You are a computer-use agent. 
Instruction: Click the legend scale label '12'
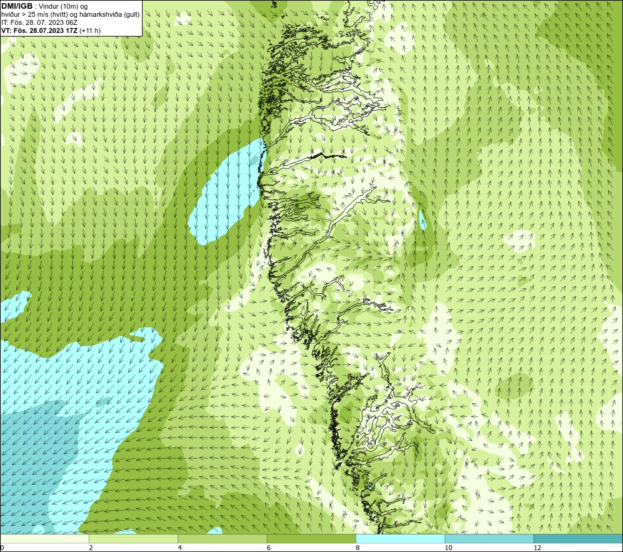pyautogui.click(x=537, y=548)
